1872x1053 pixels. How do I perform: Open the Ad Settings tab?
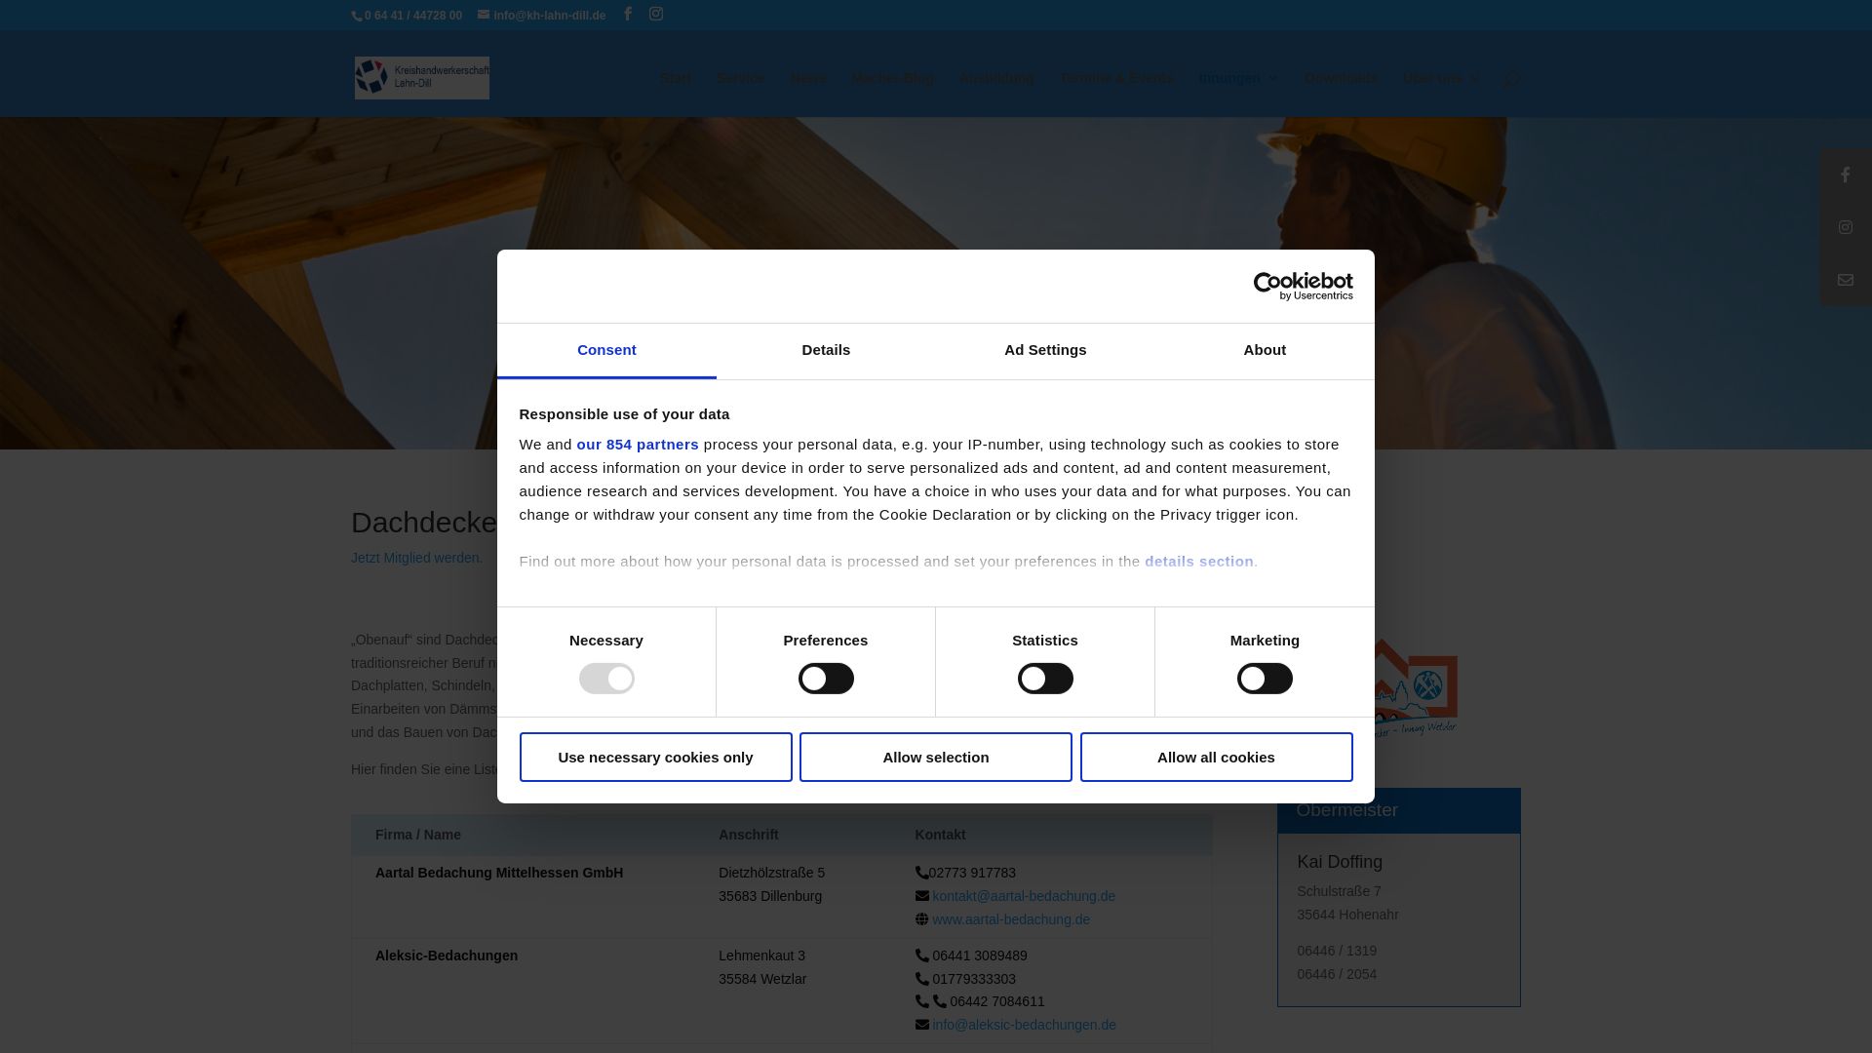click(x=1045, y=350)
